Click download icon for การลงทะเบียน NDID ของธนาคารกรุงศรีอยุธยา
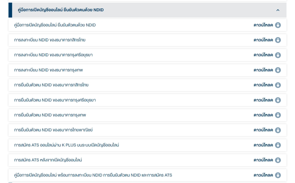The width and height of the screenshot is (295, 183). 278,55
